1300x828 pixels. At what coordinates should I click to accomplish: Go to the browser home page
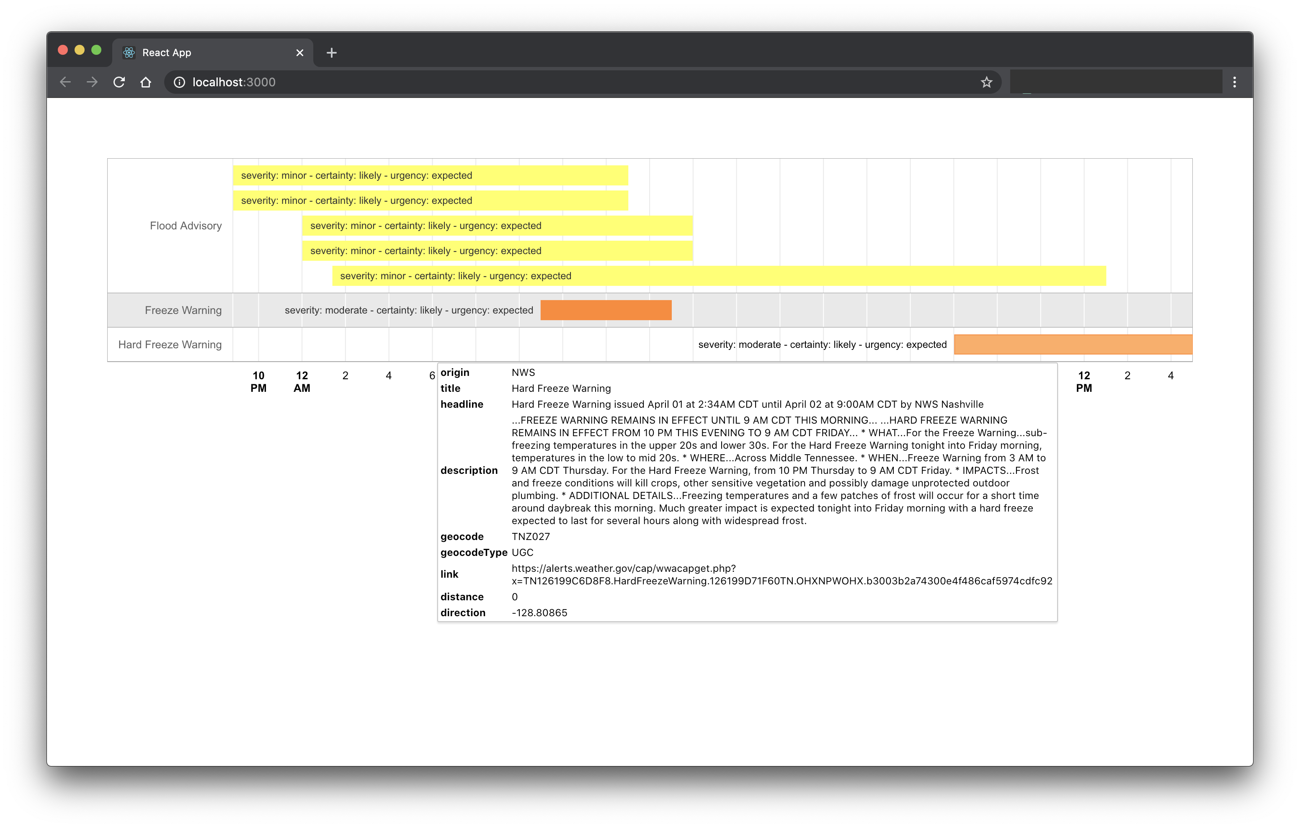[146, 82]
